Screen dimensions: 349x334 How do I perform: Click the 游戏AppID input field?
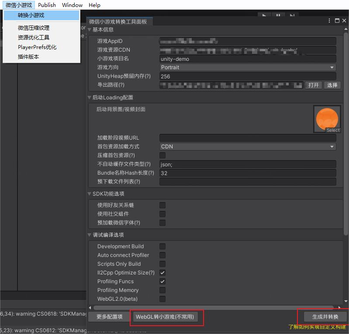tap(248, 41)
